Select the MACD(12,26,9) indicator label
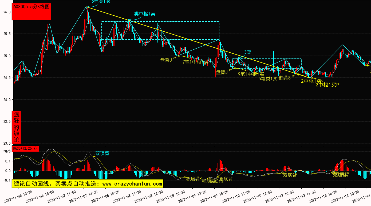371x206 pixels. click(25, 148)
